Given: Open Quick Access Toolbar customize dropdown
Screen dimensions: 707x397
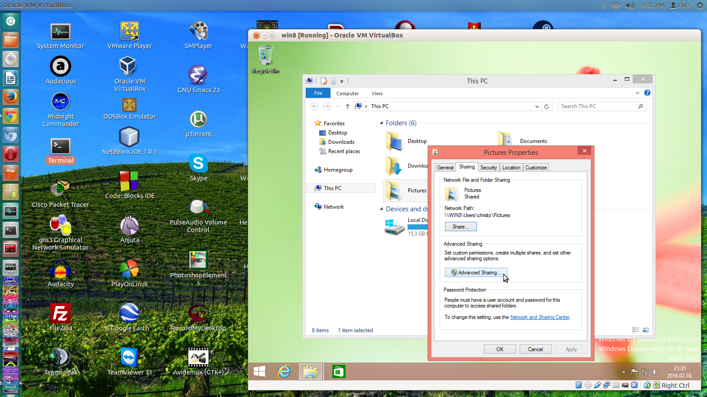Looking at the screenshot, I should click(342, 81).
